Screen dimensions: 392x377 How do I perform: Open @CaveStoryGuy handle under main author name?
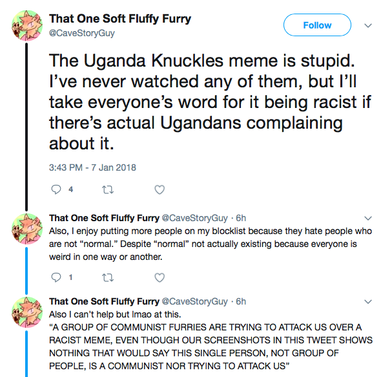tap(82, 33)
